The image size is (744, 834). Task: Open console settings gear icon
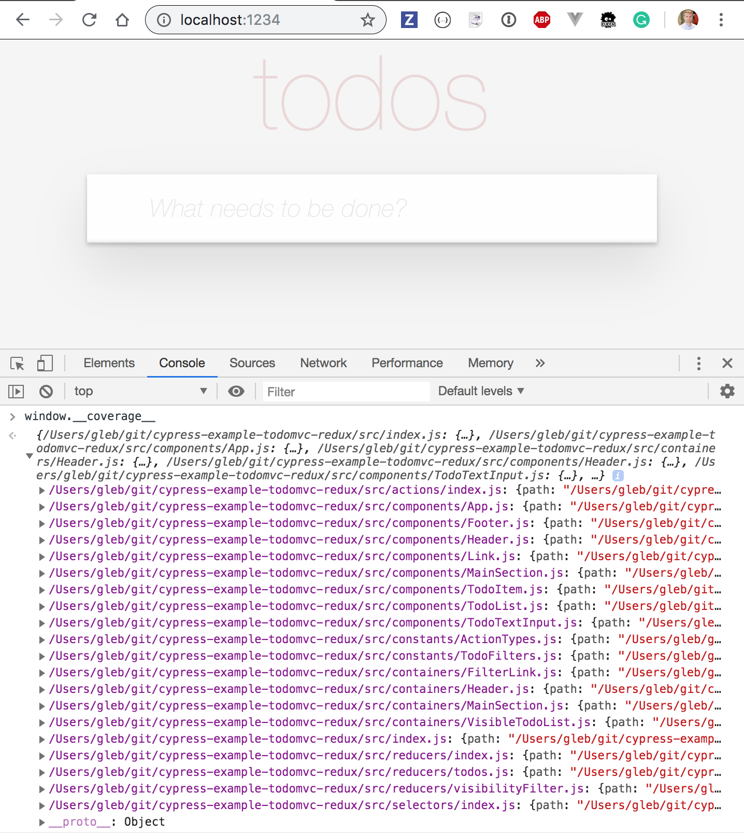coord(727,392)
